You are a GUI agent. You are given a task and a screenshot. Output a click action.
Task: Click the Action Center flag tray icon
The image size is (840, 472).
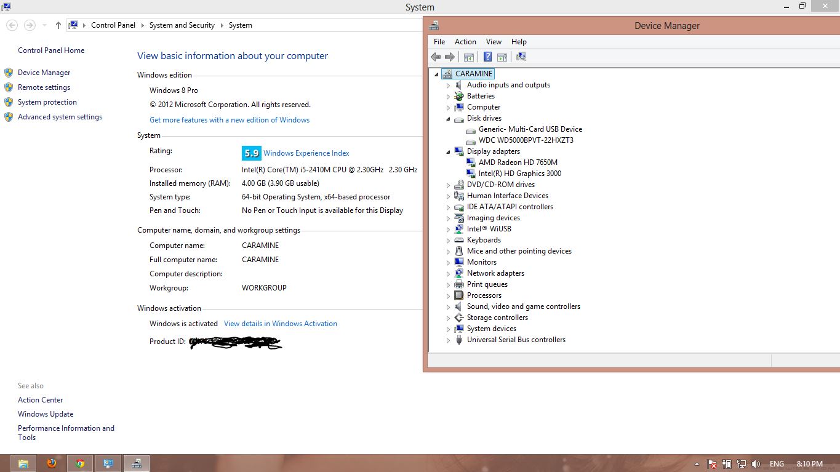tap(712, 464)
